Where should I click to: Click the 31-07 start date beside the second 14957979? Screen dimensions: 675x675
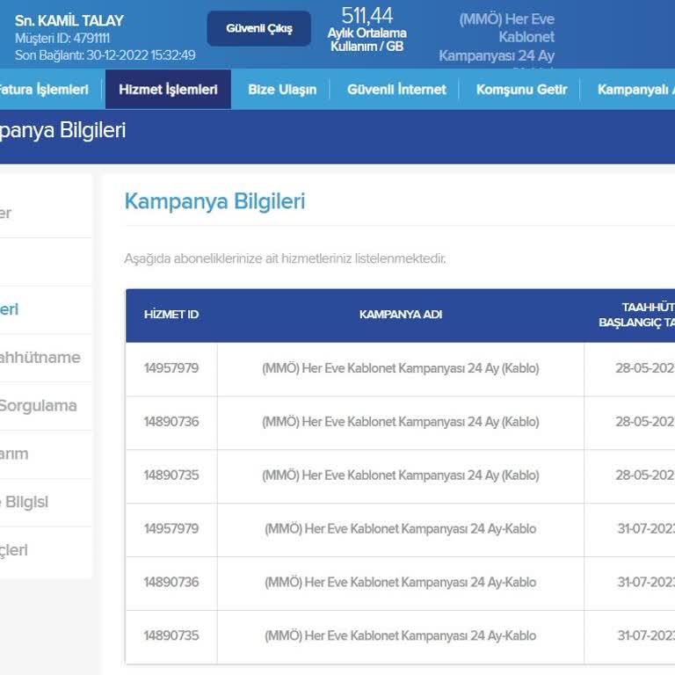(646, 528)
